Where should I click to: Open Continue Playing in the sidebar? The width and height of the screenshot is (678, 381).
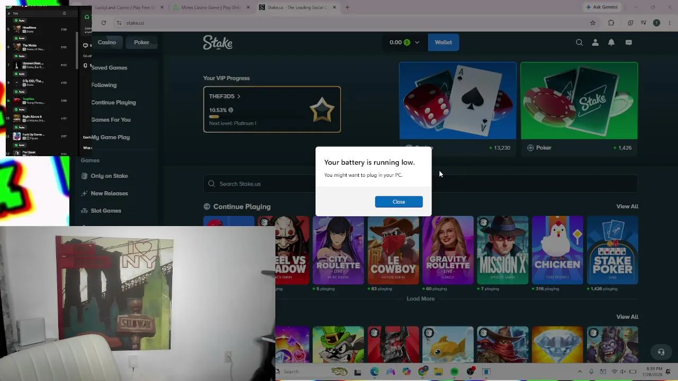coord(113,102)
